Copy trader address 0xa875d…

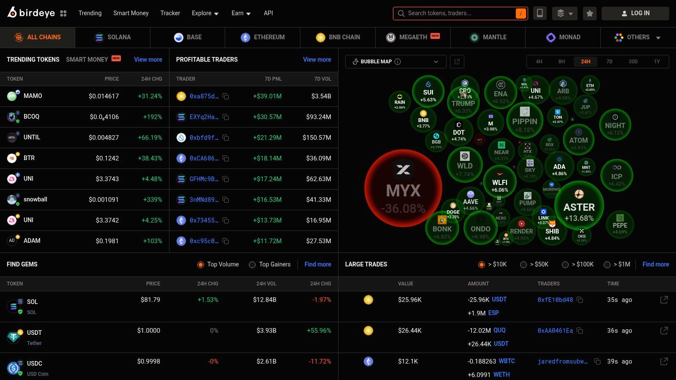(226, 96)
